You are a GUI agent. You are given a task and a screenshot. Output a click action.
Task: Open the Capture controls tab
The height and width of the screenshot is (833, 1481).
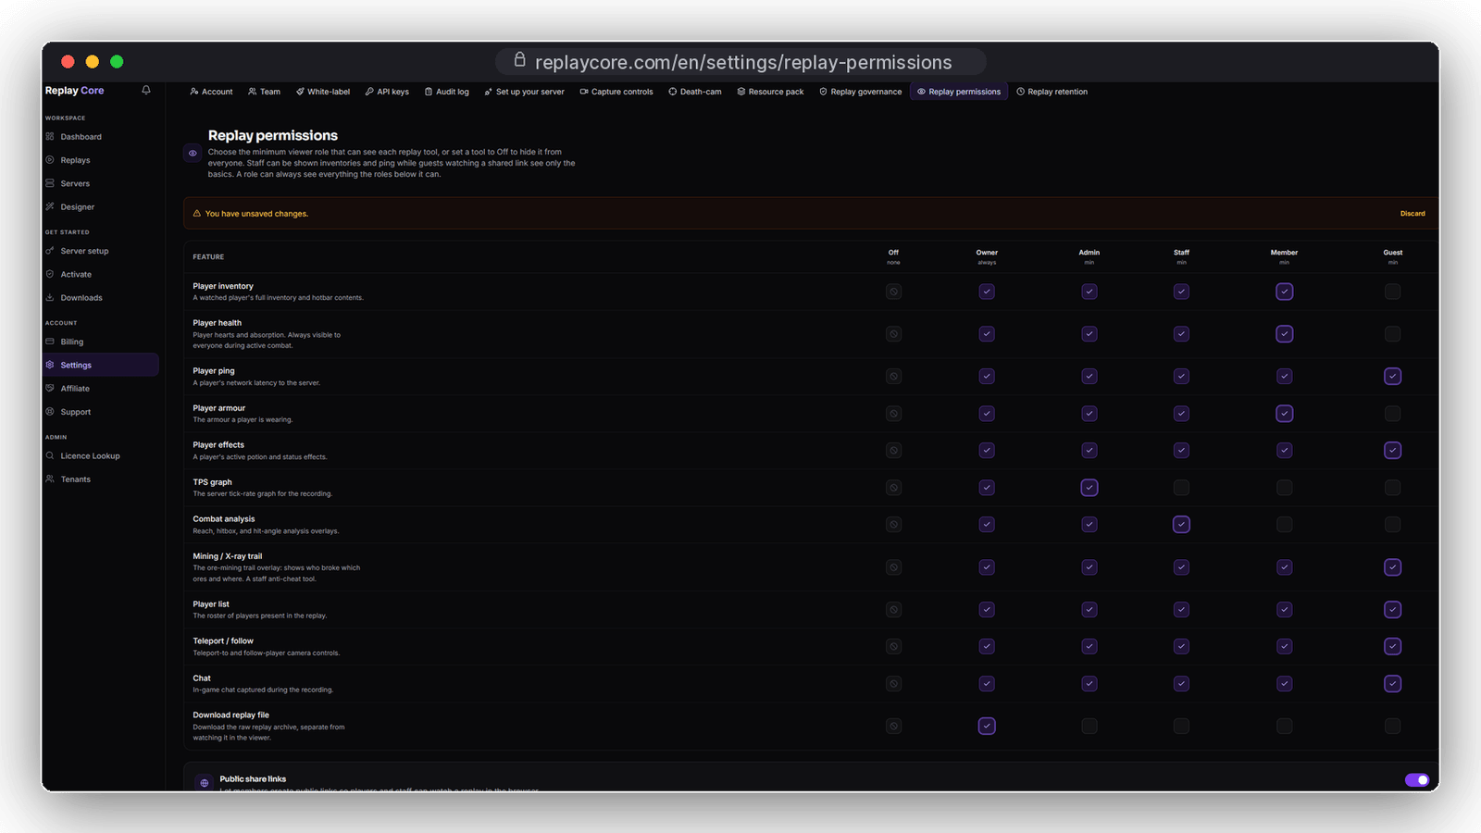pyautogui.click(x=616, y=92)
